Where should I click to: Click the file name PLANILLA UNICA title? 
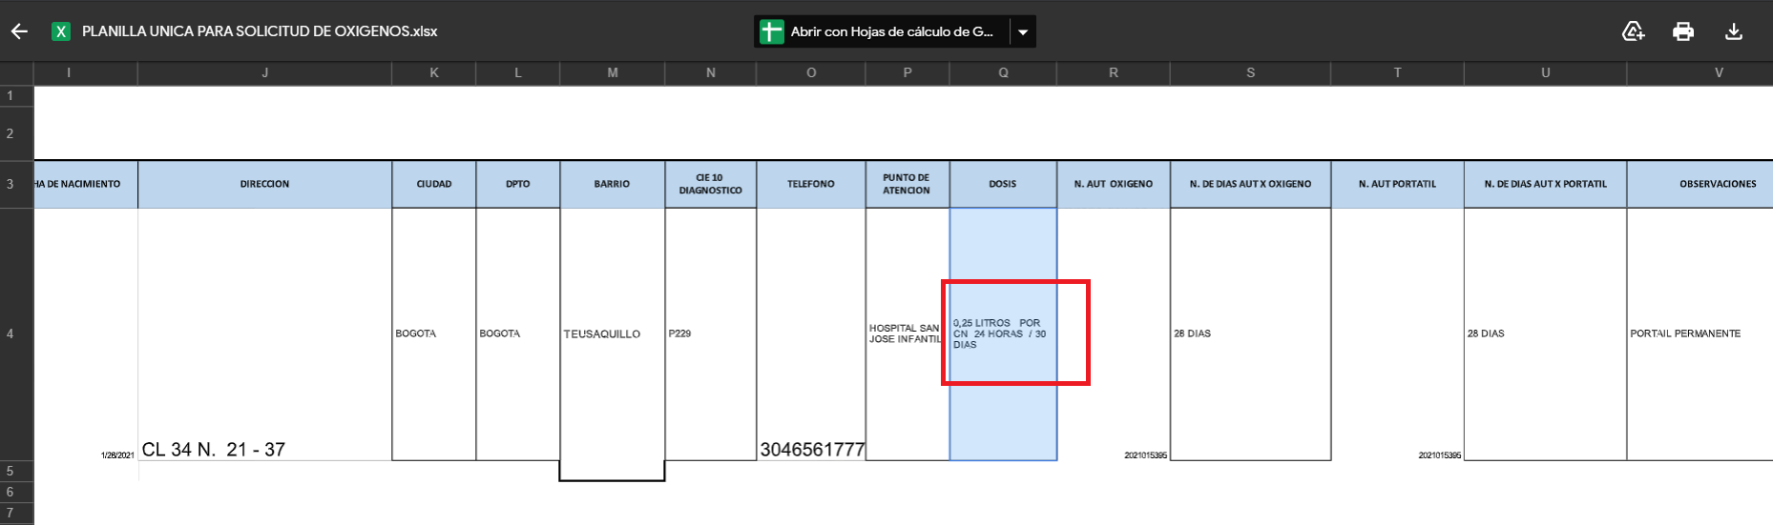tap(260, 31)
